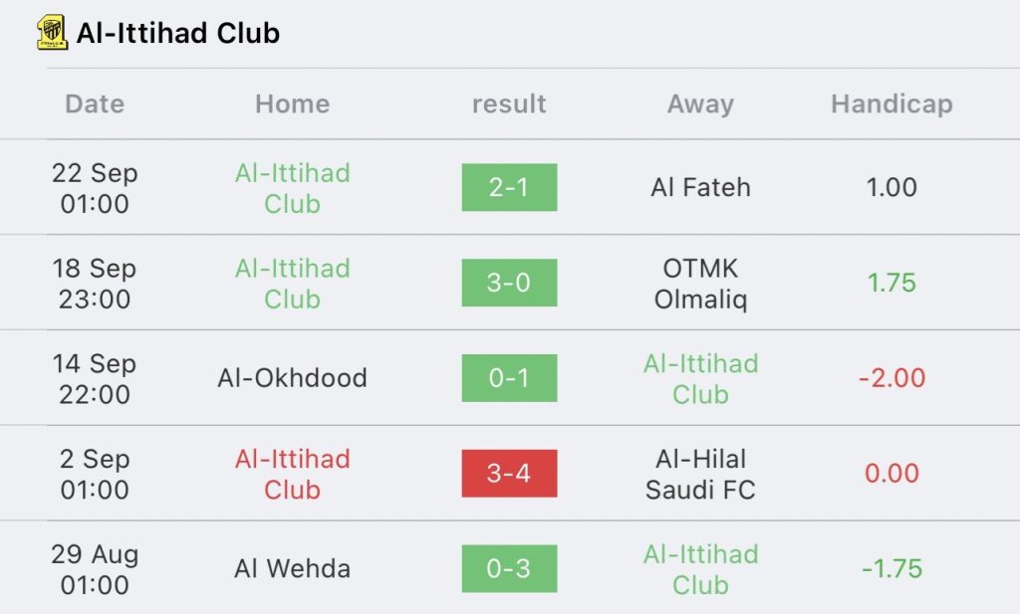This screenshot has height=614, width=1020.
Task: Select the Date column header
Action: [95, 103]
